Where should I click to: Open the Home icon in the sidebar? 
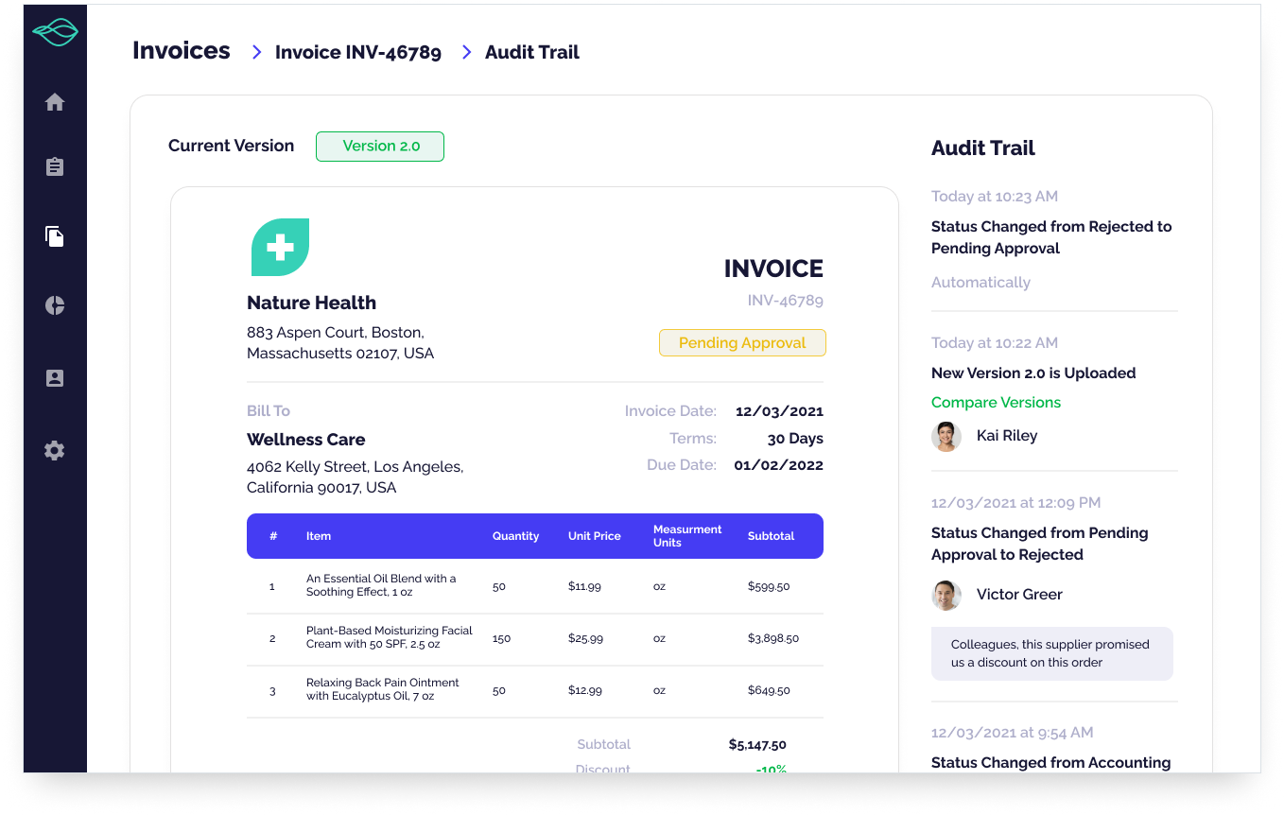(55, 102)
